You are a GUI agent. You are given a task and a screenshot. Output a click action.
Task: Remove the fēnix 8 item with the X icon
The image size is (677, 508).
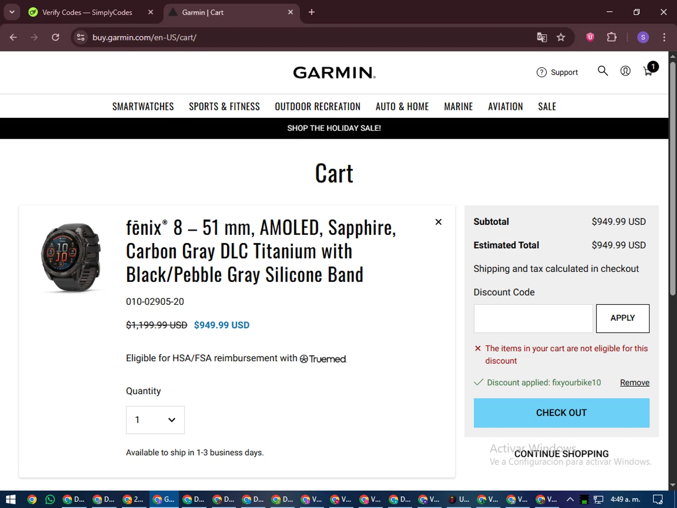pyautogui.click(x=438, y=222)
